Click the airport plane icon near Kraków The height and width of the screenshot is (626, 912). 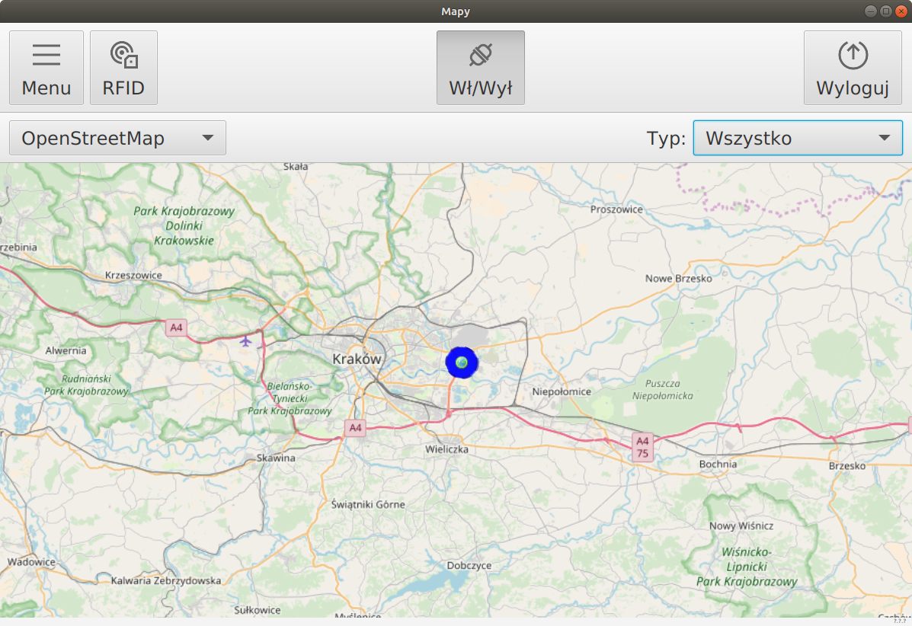[x=245, y=341]
